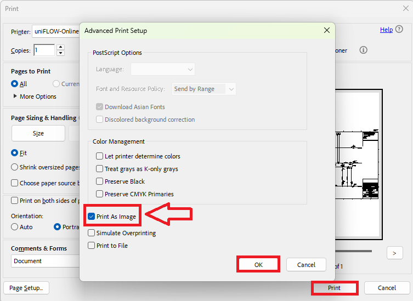Screen dimensions: 413x301
Task: Toggle Discolored background correction checkbox
Action: tap(99, 120)
